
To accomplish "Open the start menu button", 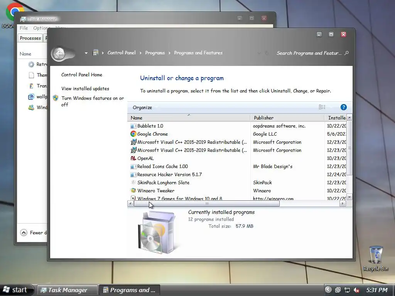I will 16,290.
